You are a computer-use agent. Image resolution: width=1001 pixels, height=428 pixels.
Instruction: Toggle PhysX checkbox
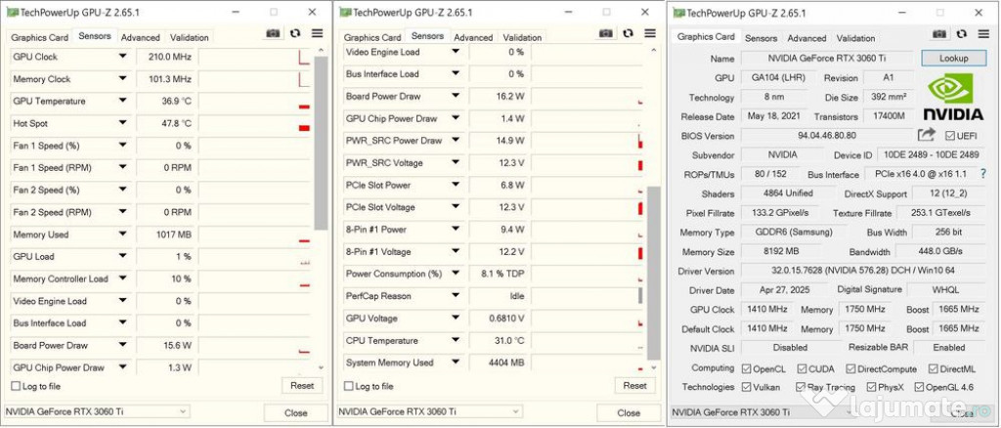[871, 387]
